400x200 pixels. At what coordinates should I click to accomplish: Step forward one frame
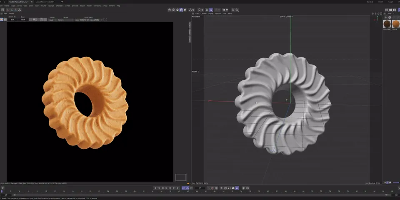[x=170, y=188]
